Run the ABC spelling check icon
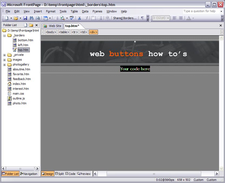This screenshot has width=225, height=183. point(71,18)
